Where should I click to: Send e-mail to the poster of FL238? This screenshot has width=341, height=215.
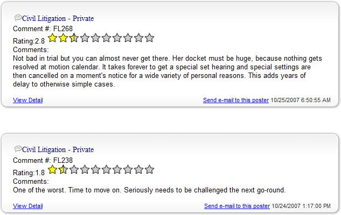tap(237, 206)
